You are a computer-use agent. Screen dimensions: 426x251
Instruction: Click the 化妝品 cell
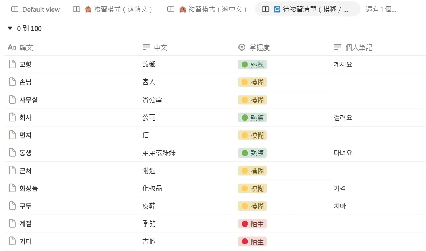click(x=186, y=188)
